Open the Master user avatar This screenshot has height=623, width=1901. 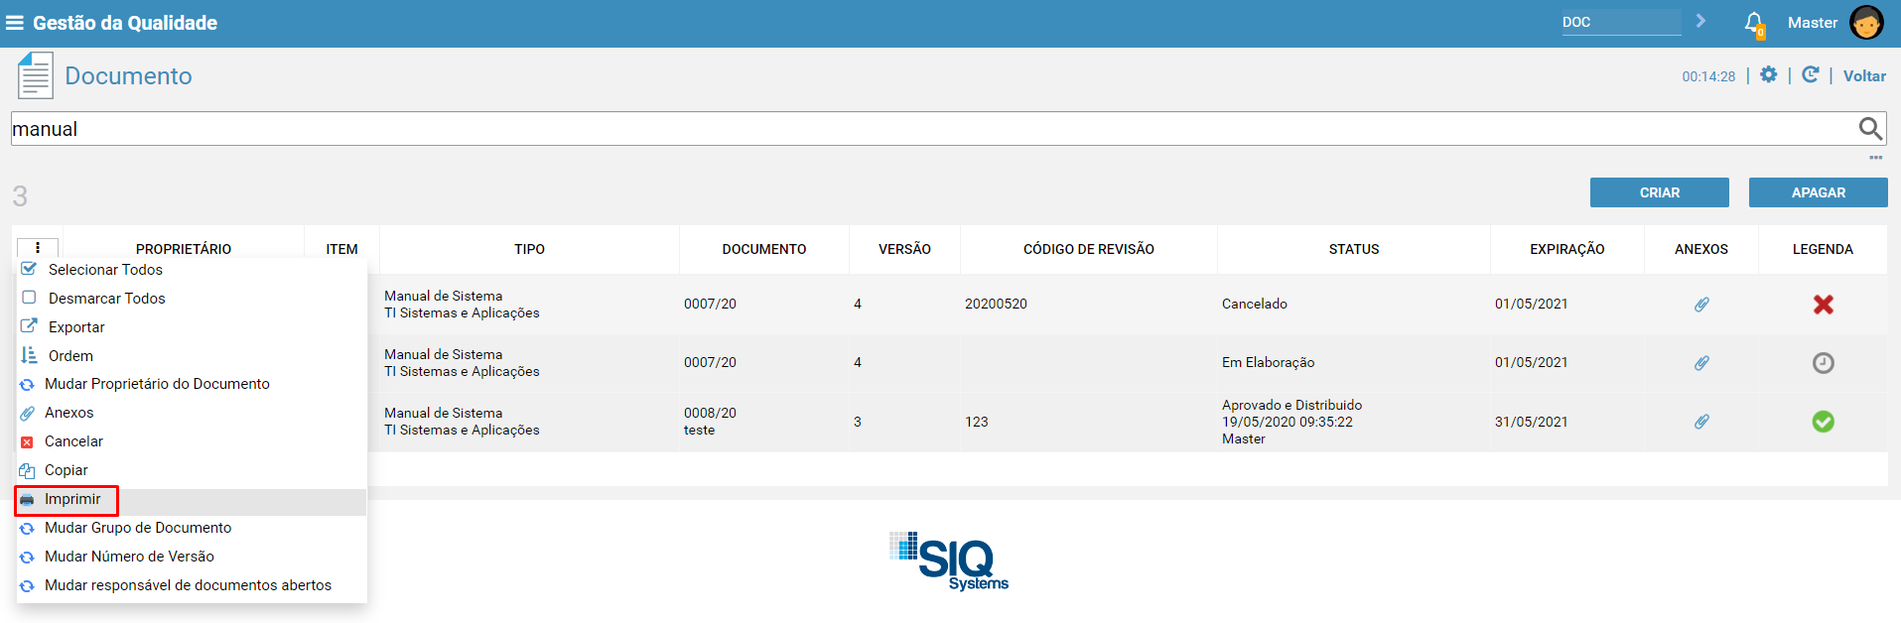(x=1866, y=23)
